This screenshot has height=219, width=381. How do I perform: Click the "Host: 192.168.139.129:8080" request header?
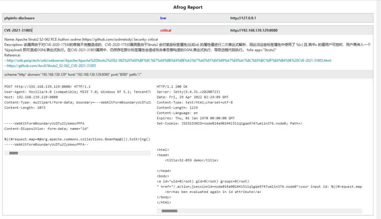click(31, 97)
